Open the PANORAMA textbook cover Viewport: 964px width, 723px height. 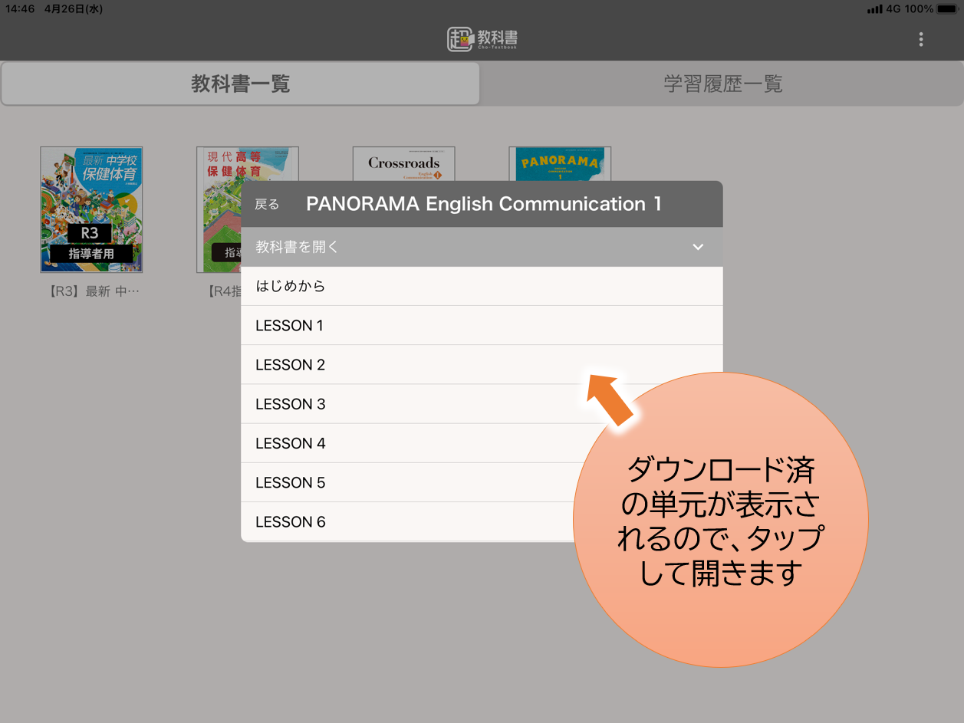tap(560, 163)
